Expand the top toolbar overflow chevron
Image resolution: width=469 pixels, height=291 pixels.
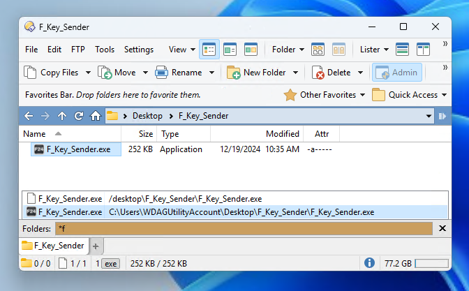(x=445, y=44)
